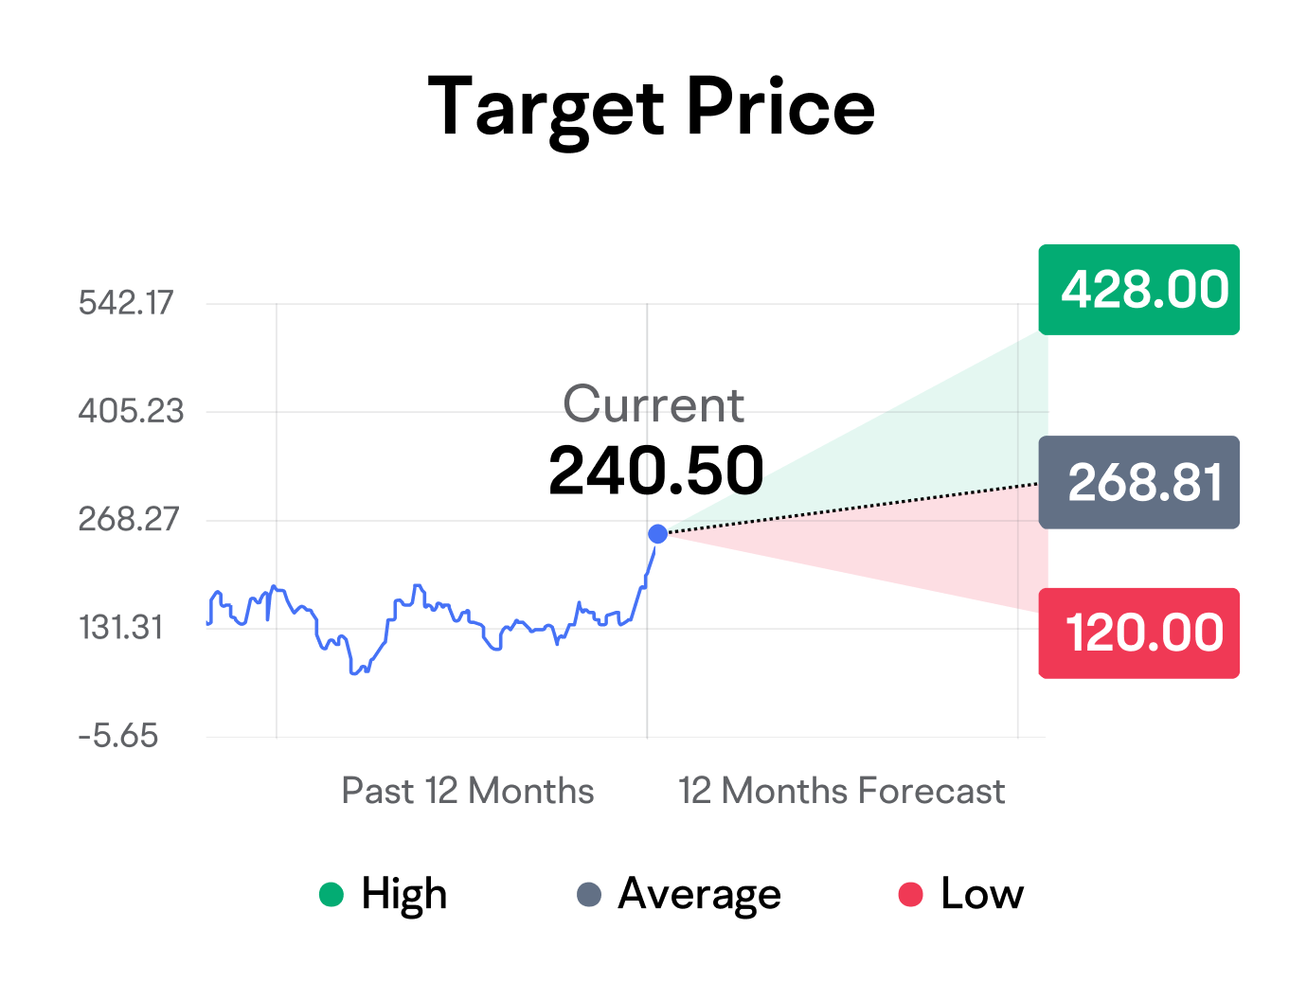The width and height of the screenshot is (1307, 1000).
Task: Click the Past 12 Months axis label
Action: (x=467, y=791)
